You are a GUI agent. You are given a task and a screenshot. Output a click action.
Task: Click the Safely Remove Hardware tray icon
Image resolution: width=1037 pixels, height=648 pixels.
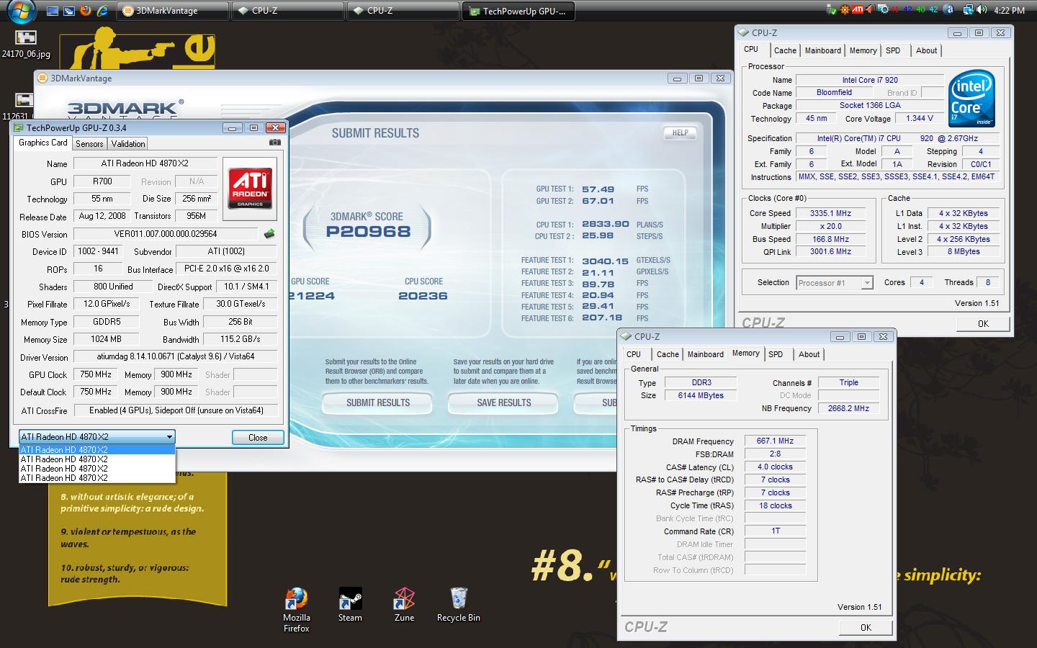(x=832, y=10)
